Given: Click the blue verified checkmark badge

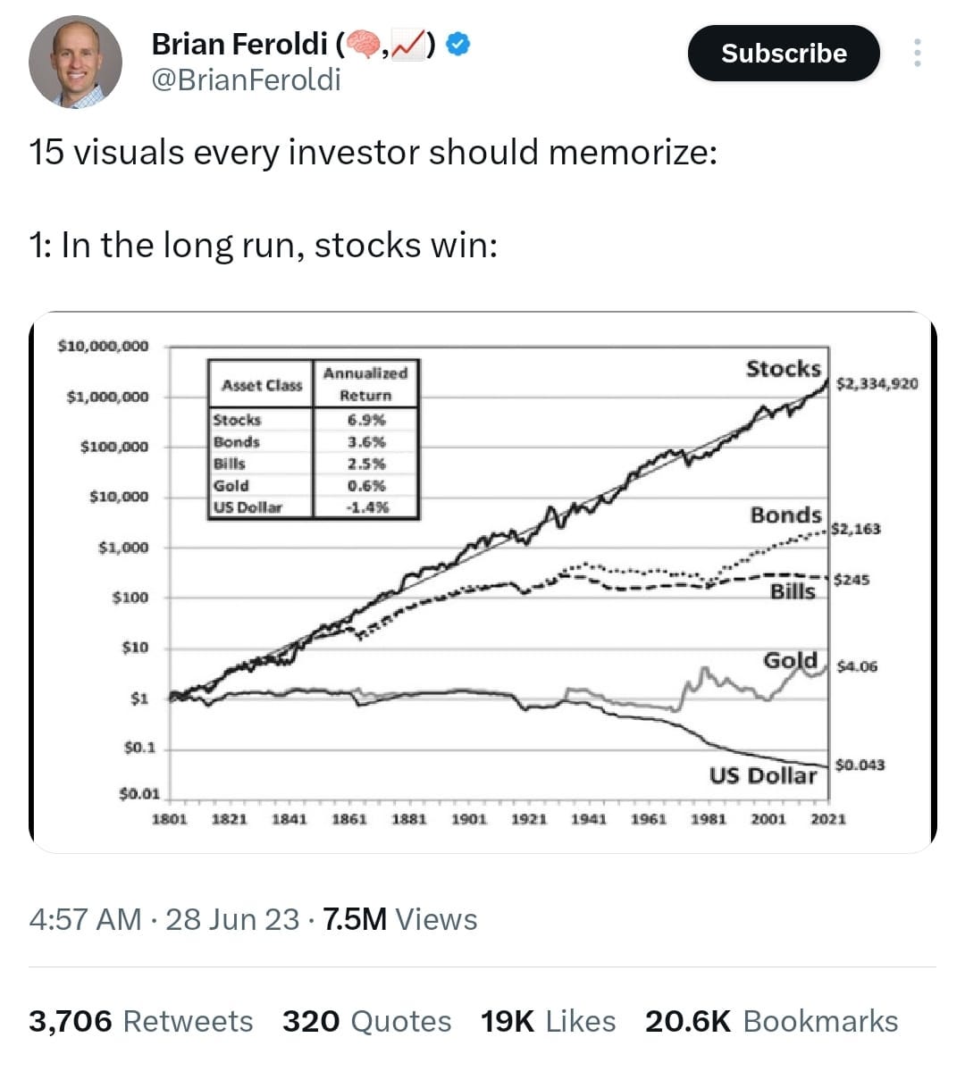Looking at the screenshot, I should coord(457,45).
